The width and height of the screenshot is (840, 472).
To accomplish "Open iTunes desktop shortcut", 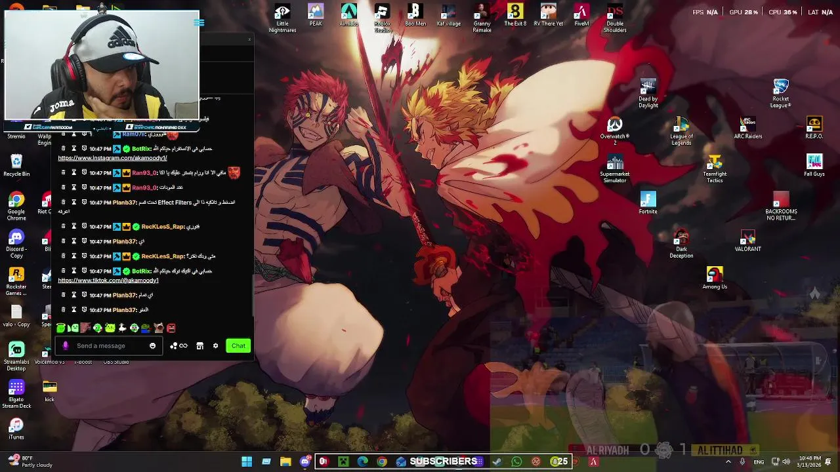I will [16, 429].
